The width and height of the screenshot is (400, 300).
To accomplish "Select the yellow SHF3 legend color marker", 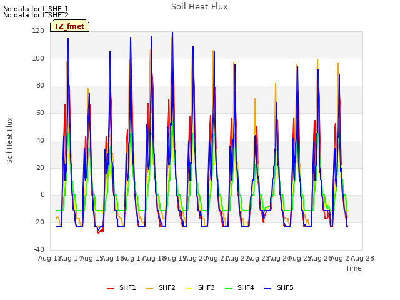I will pyautogui.click(x=189, y=289).
